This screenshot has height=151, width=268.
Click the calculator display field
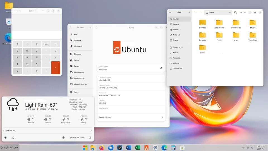[37, 35]
